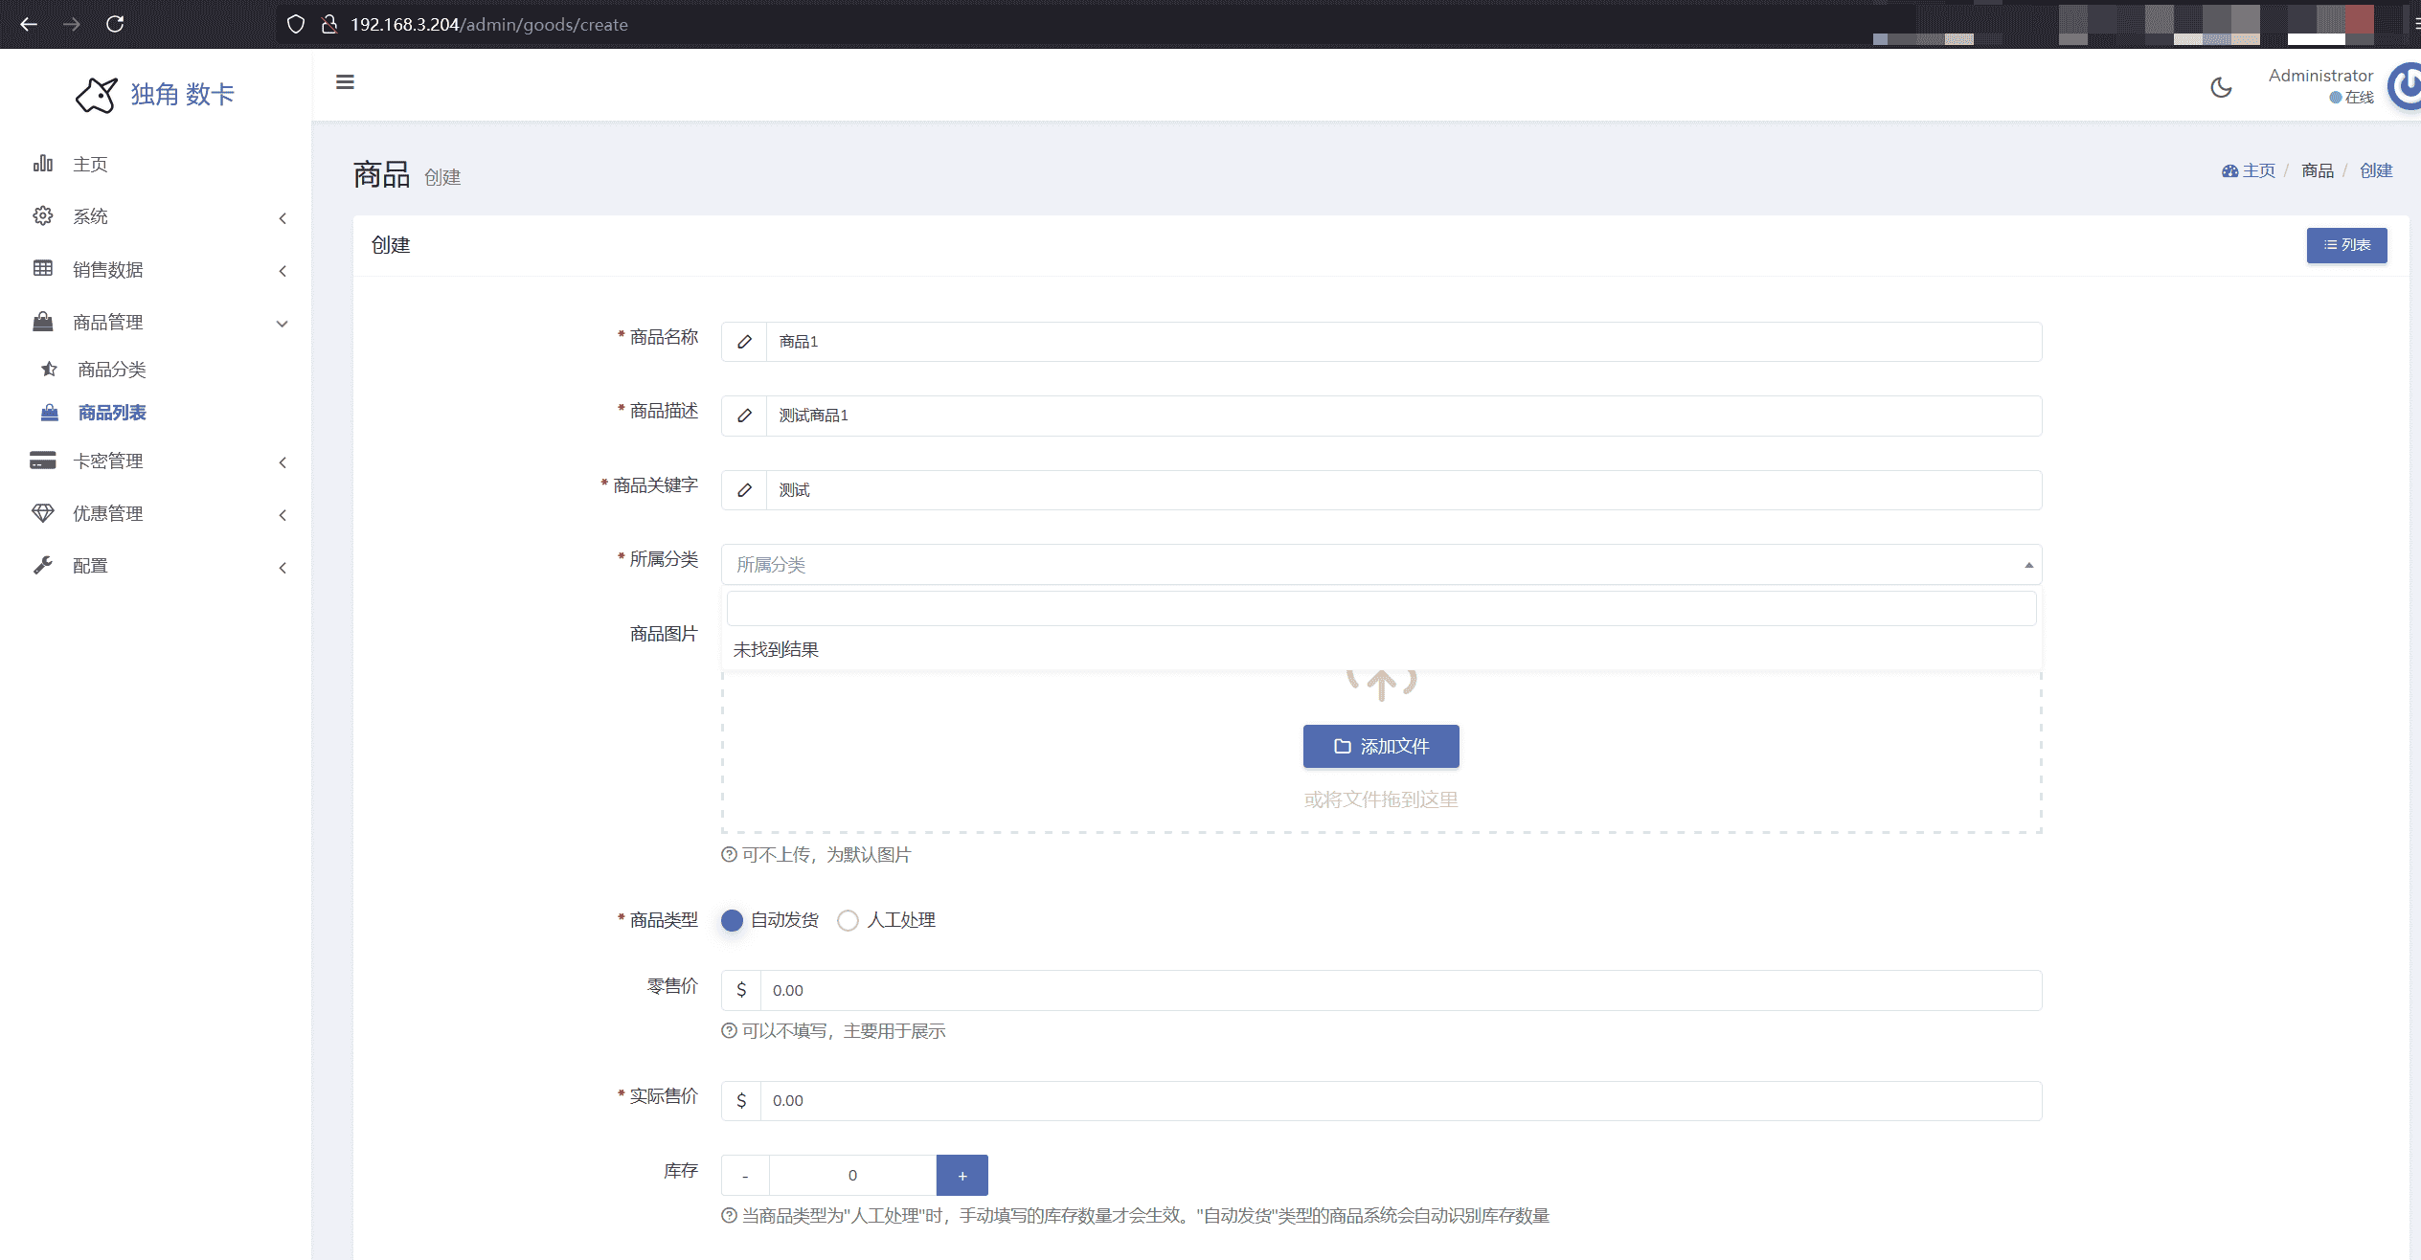This screenshot has height=1260, width=2421.
Task: Click the hamburger icon to collapse sidebar
Action: tap(345, 82)
